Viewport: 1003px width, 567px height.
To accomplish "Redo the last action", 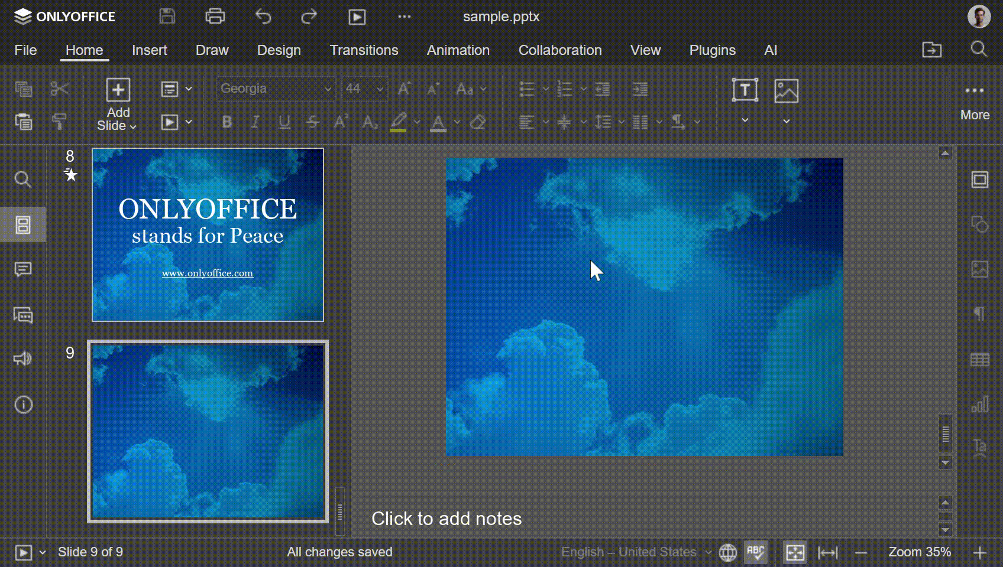I will click(x=309, y=17).
